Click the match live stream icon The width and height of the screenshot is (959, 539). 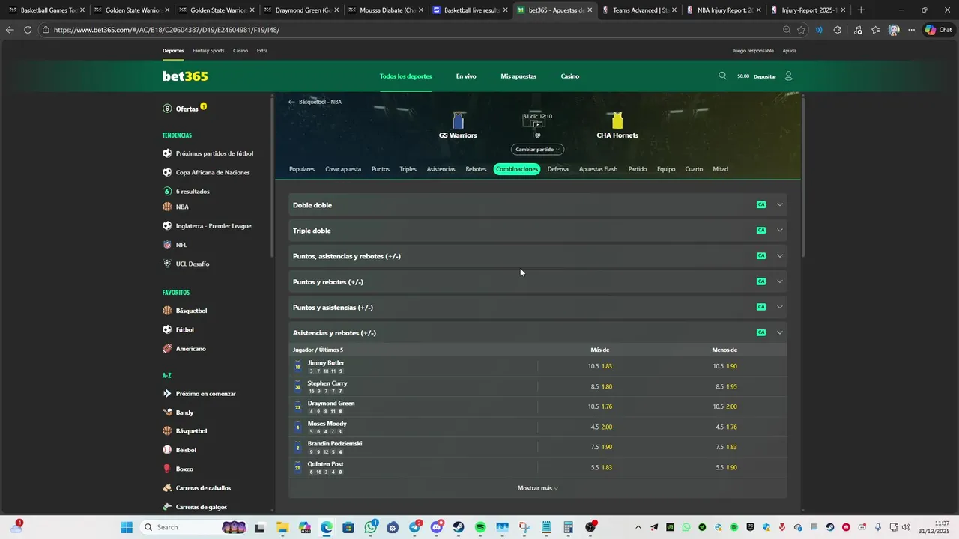pyautogui.click(x=537, y=124)
